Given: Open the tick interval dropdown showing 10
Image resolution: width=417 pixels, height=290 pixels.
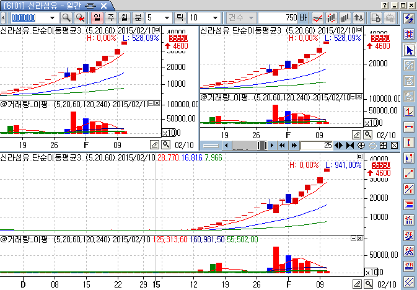Looking at the screenshot, I should point(214,17).
